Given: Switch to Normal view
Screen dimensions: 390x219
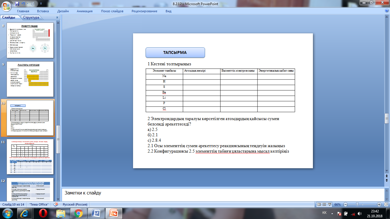Looking at the screenshot, I should pyautogui.click(x=319, y=204).
